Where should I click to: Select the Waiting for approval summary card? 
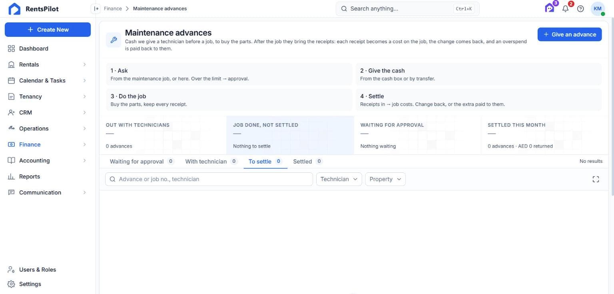[x=417, y=135]
